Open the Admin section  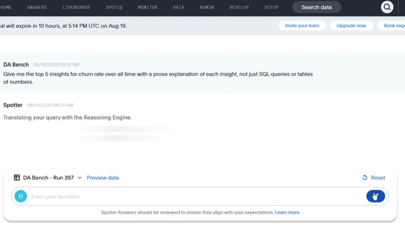[x=207, y=7]
